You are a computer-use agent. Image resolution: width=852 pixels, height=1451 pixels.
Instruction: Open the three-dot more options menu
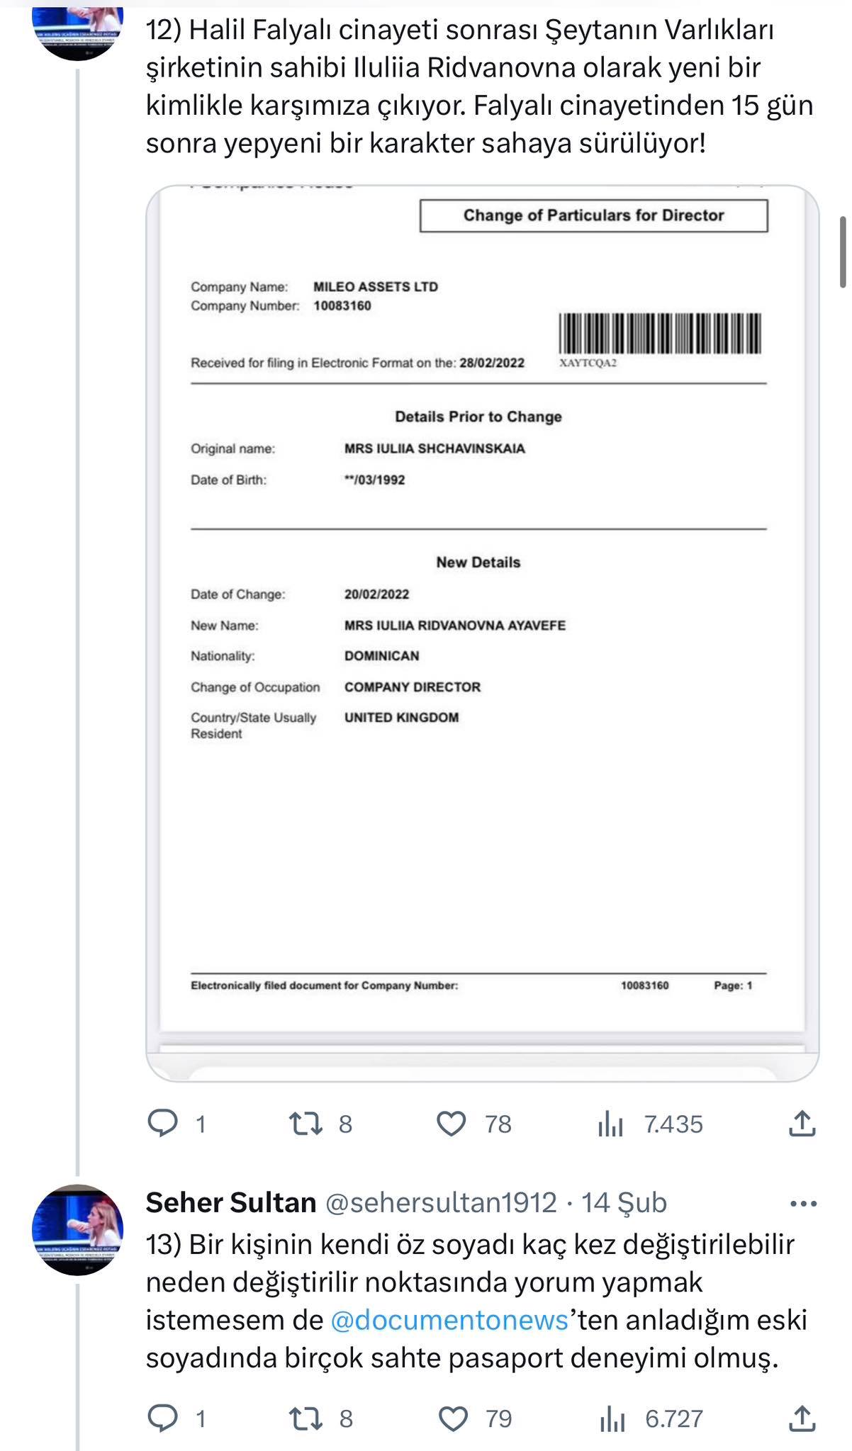tap(803, 1203)
